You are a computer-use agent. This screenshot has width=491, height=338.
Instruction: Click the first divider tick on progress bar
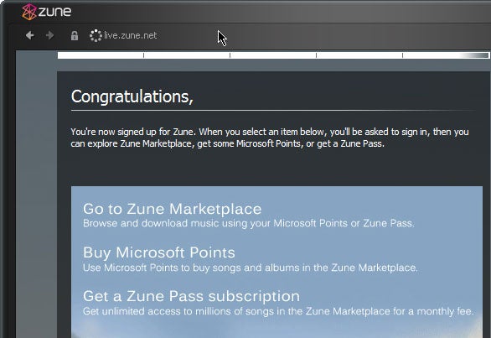(x=144, y=55)
